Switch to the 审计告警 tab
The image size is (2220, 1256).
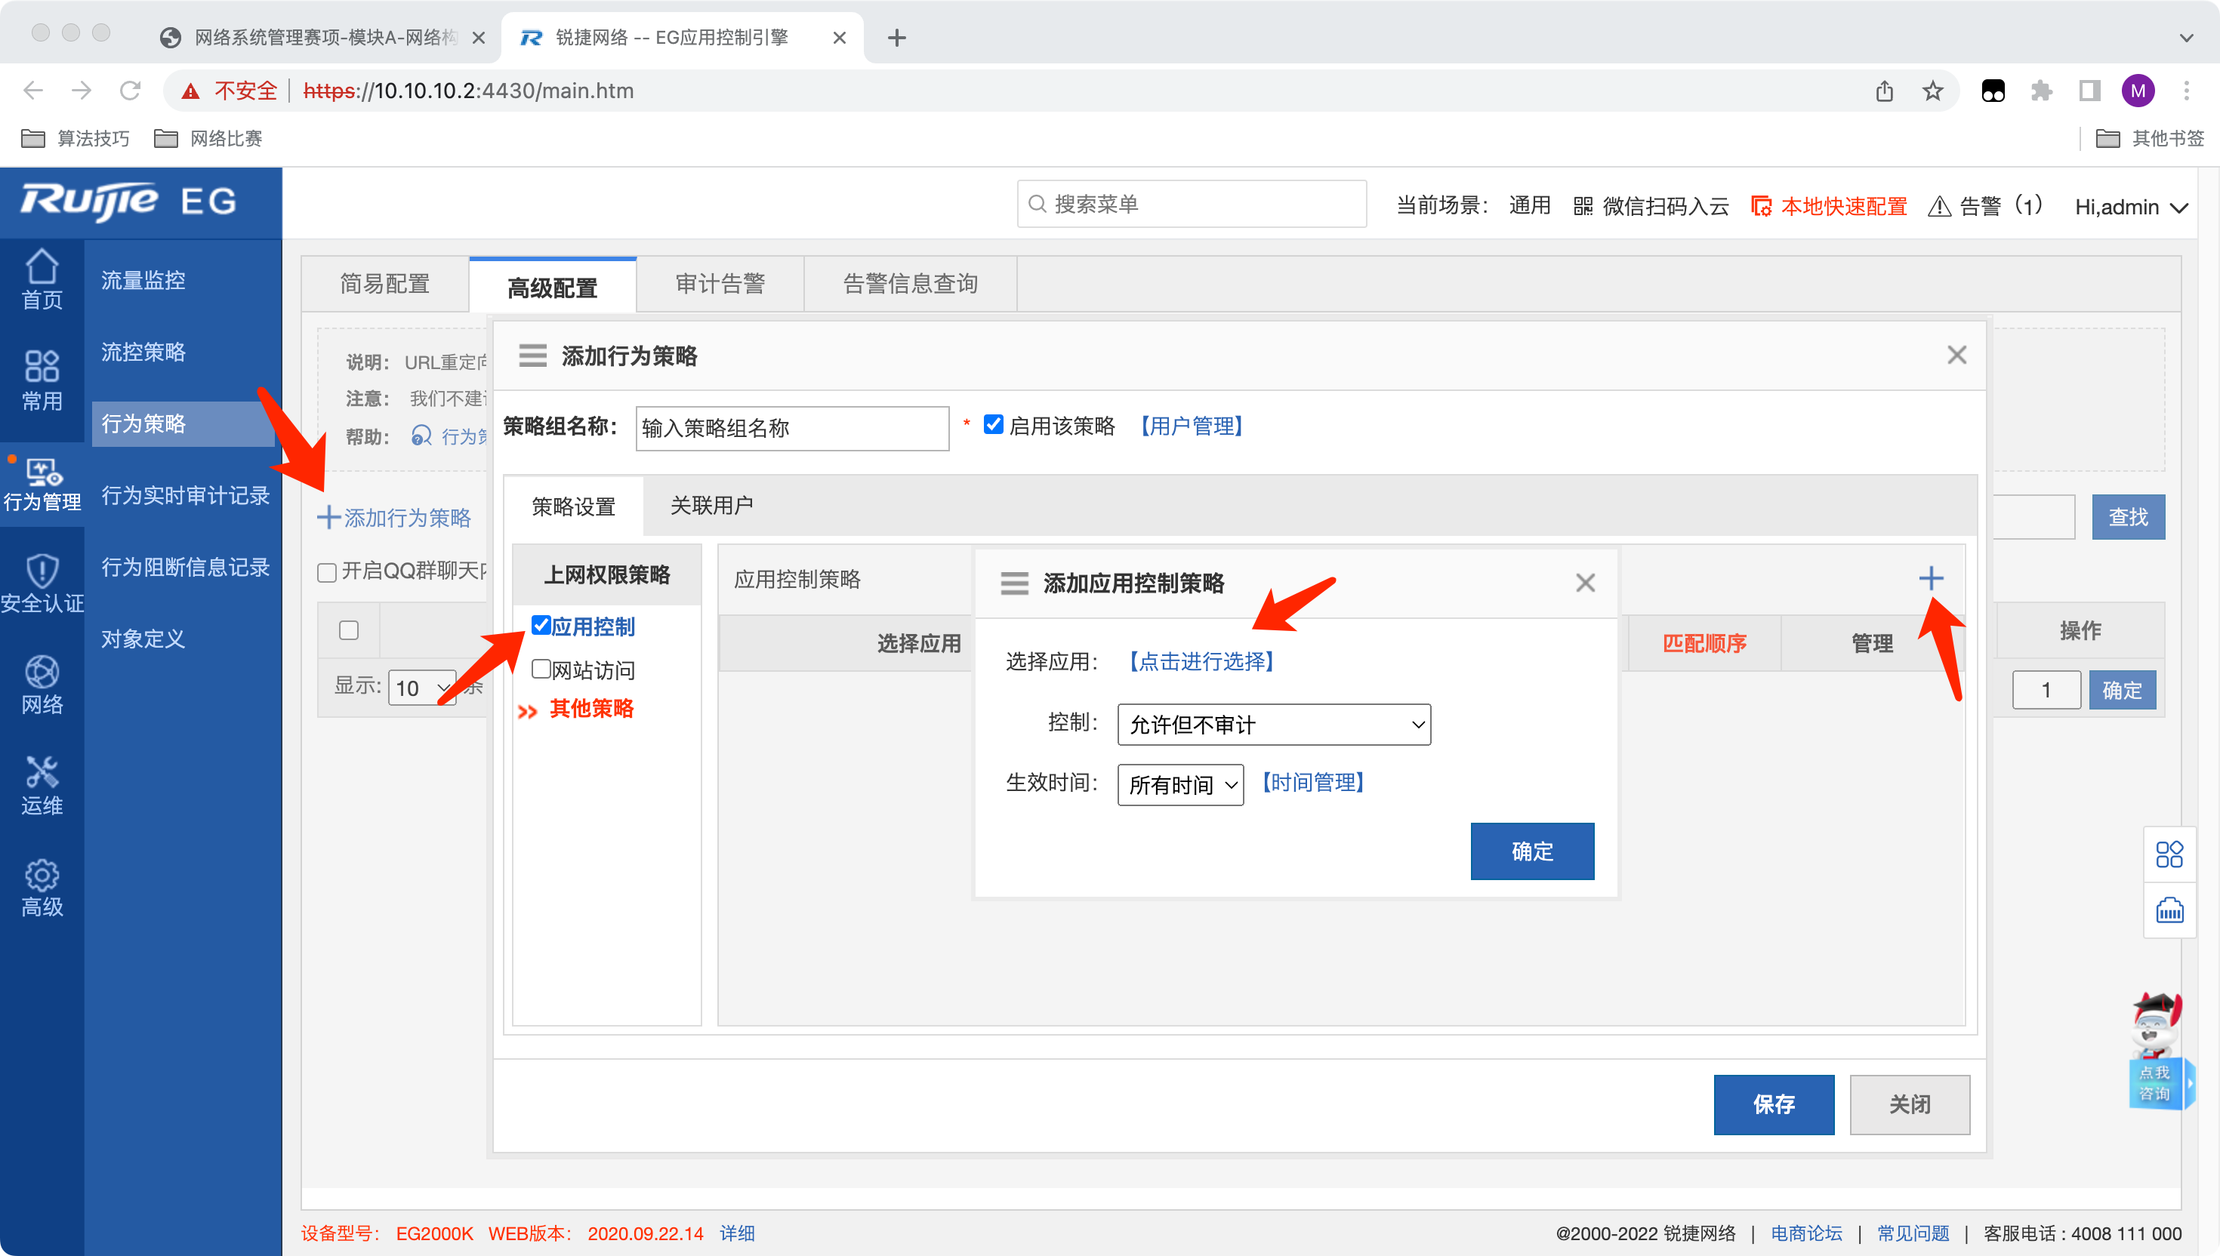pos(720,284)
